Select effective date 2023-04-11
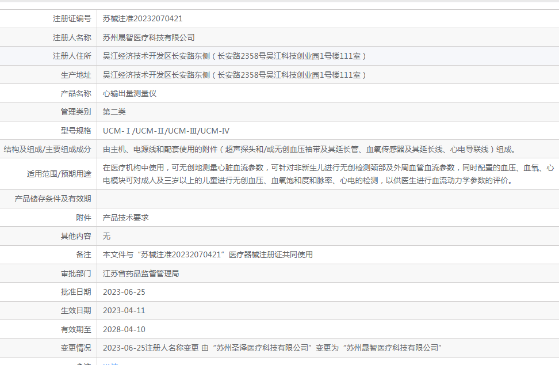 [x=124, y=311]
